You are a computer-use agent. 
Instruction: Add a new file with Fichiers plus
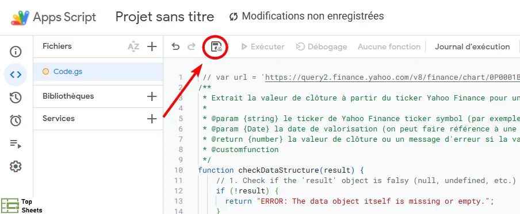click(x=152, y=46)
